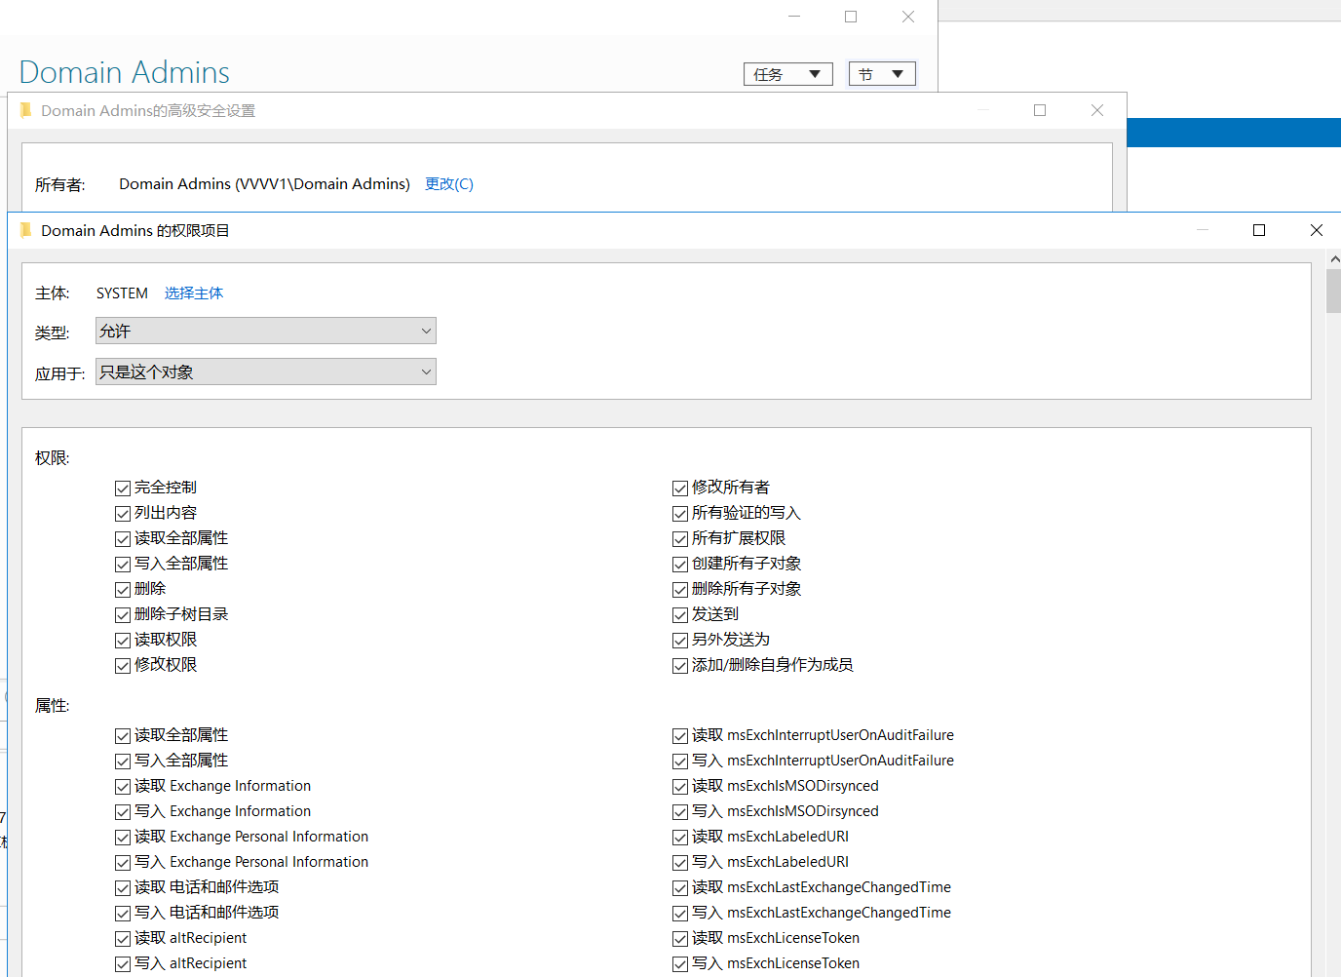The width and height of the screenshot is (1341, 977).
Task: Expand the 应用于 combo box
Action: 265,372
